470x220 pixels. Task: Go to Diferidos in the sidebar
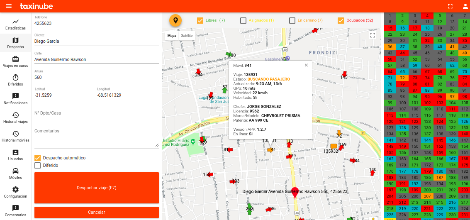click(x=15, y=80)
